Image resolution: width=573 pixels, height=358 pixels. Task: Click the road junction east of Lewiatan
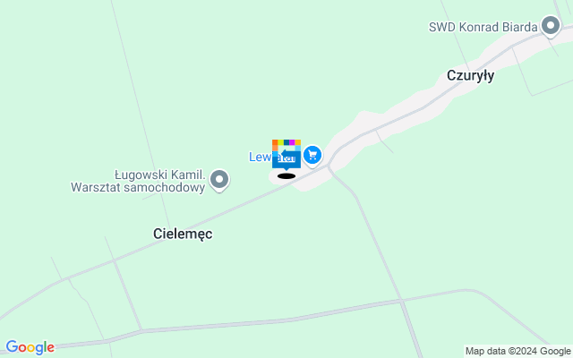pos(329,166)
